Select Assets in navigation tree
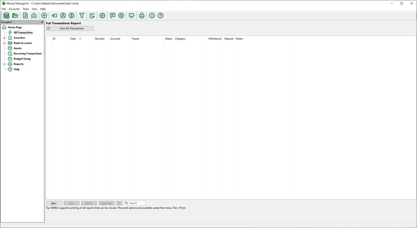Screen dimensions: 417x228 click(18, 48)
